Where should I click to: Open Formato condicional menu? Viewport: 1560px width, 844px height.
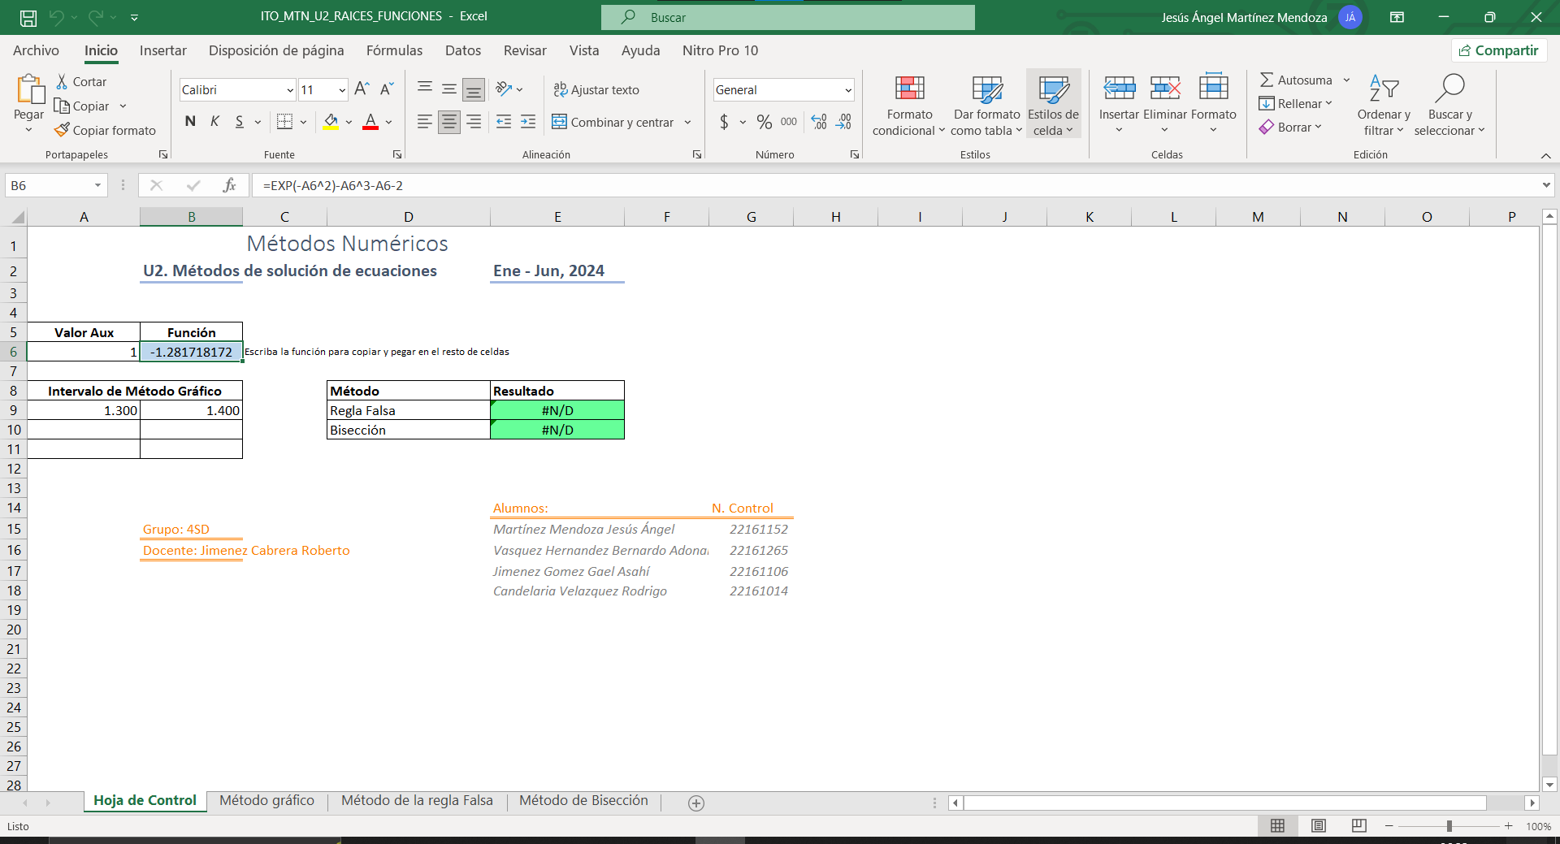pos(909,106)
